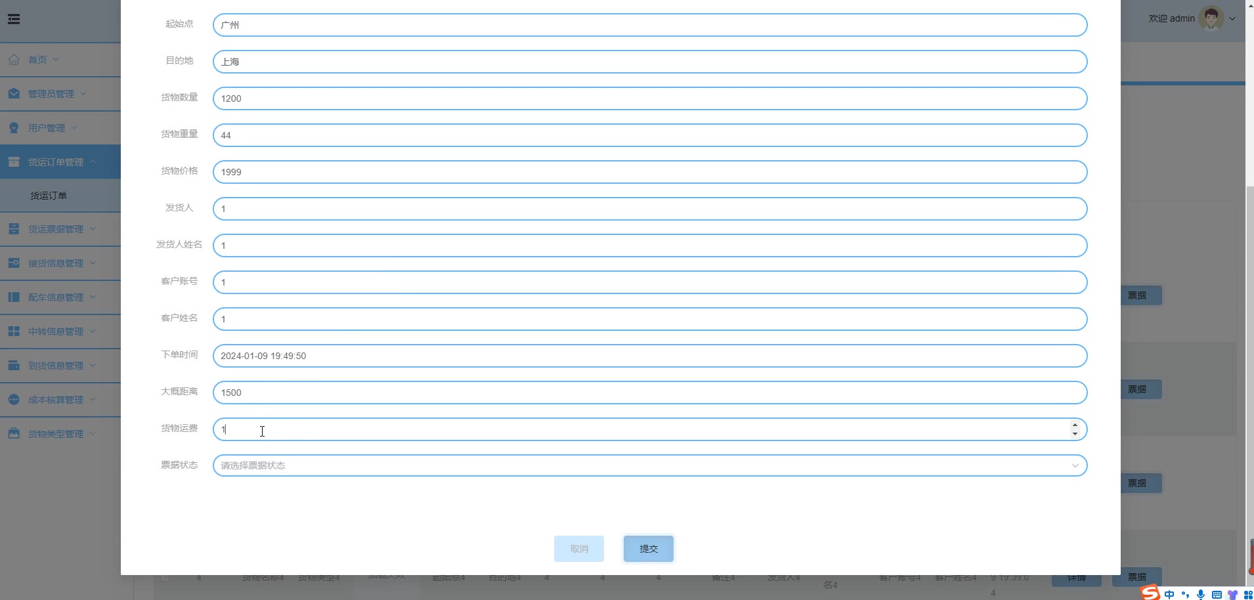Click the 取消 cancel button
The width and height of the screenshot is (1254, 600).
(x=579, y=549)
